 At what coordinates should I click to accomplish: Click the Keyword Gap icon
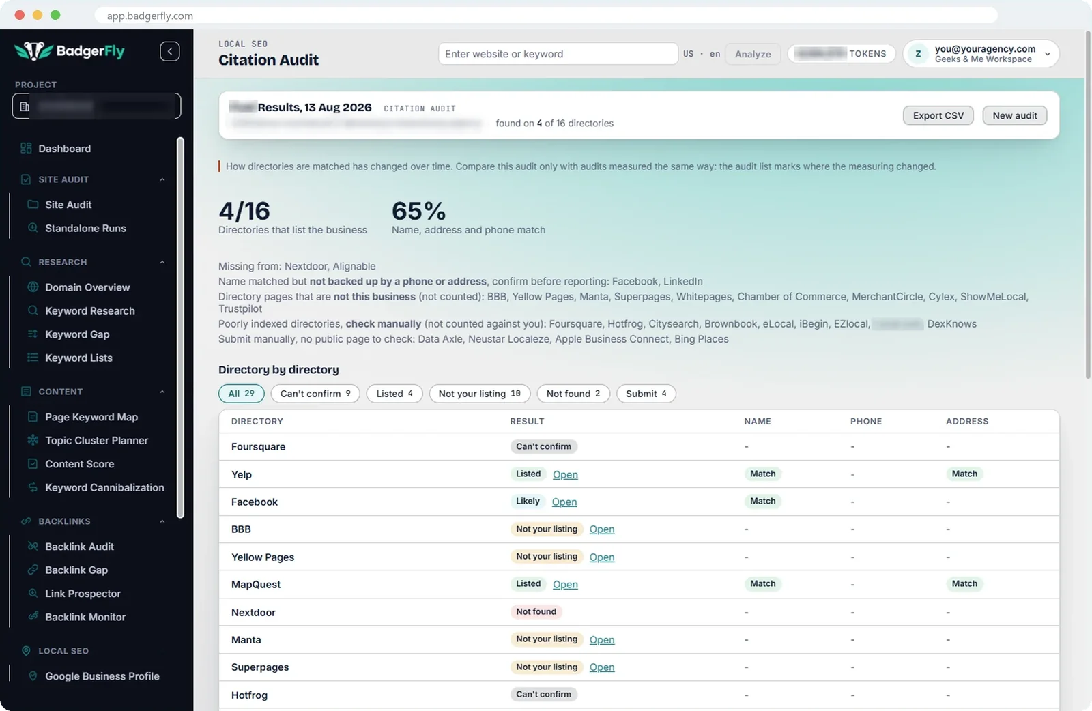(33, 334)
